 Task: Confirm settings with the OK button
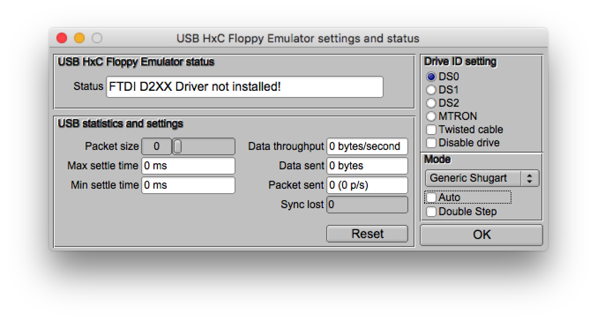point(481,235)
